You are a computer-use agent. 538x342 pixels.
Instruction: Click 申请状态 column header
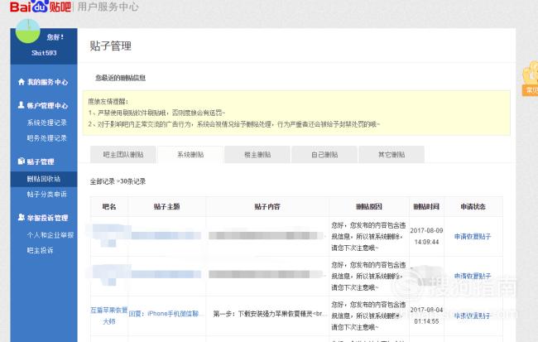473,206
